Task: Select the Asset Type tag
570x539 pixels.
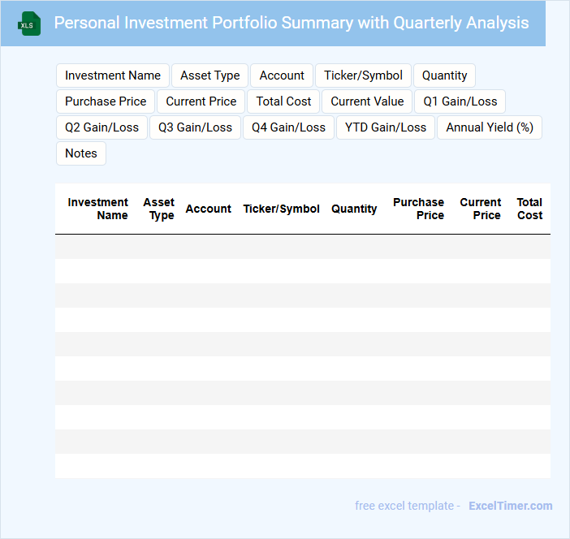Action: pyautogui.click(x=210, y=75)
